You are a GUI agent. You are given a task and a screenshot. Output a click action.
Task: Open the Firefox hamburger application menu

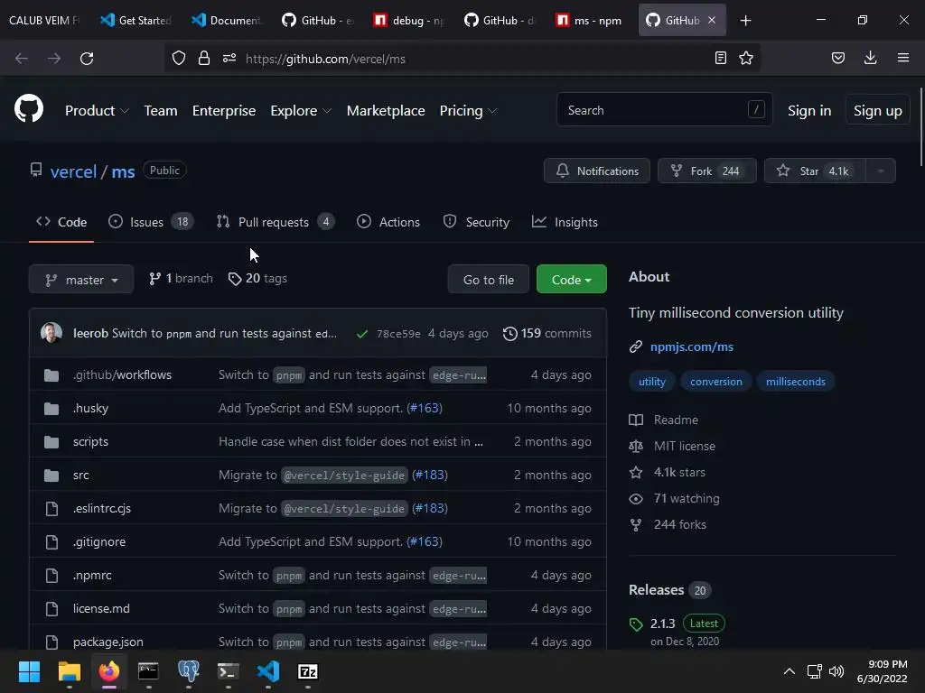point(903,58)
